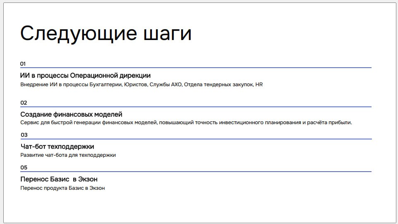This screenshot has height=224, width=398.
Task: Click heading 'Перенос Базис в Экзон'
Action: pos(59,179)
